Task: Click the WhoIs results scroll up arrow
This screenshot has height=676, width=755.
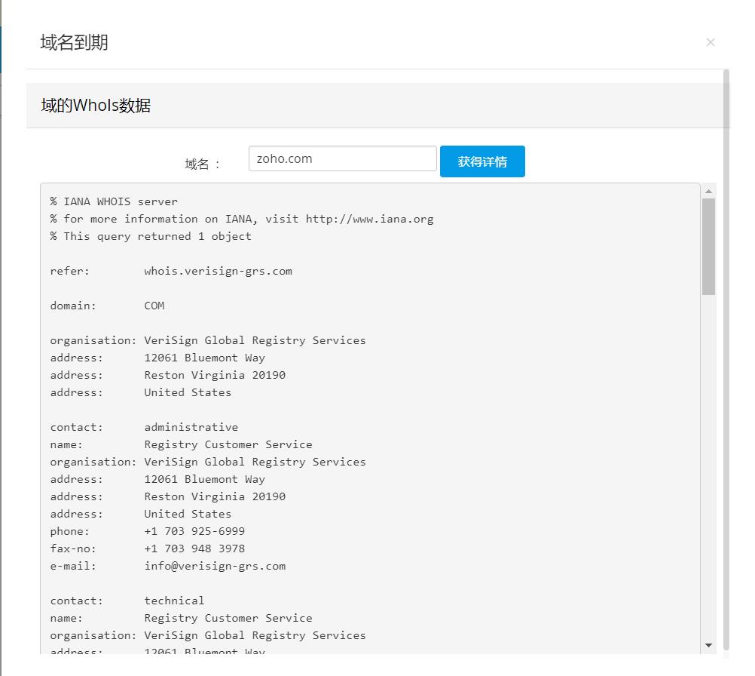Action: pyautogui.click(x=708, y=192)
